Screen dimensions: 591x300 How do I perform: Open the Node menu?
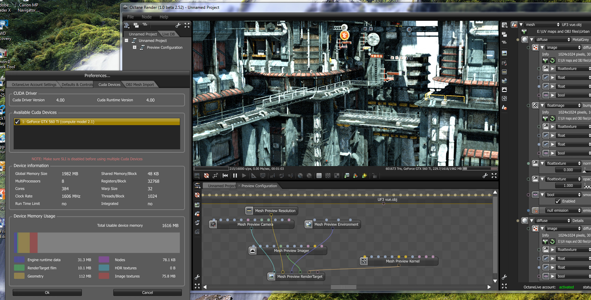click(146, 17)
